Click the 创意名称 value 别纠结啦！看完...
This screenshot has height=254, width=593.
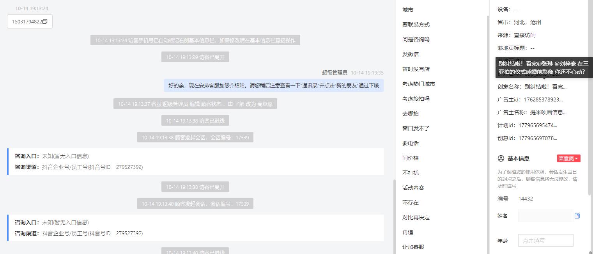tap(545, 87)
